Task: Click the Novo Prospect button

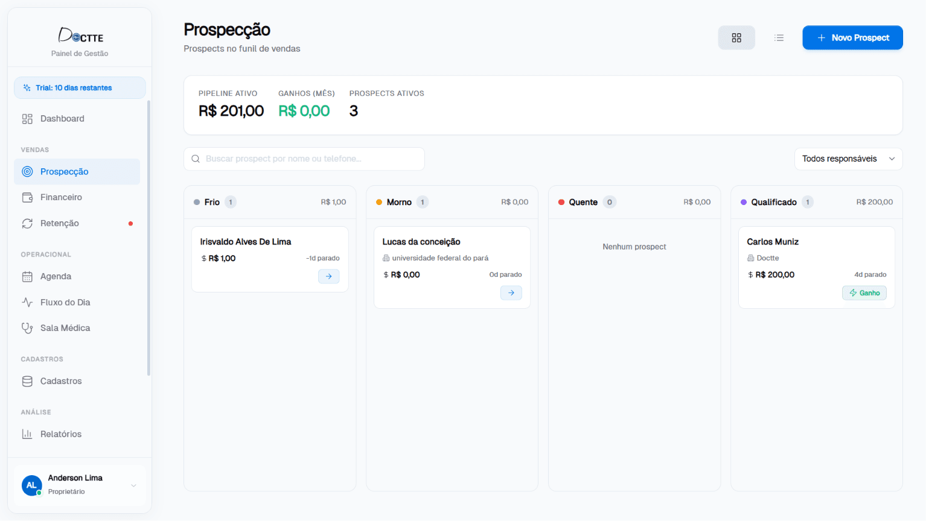Action: pyautogui.click(x=852, y=37)
